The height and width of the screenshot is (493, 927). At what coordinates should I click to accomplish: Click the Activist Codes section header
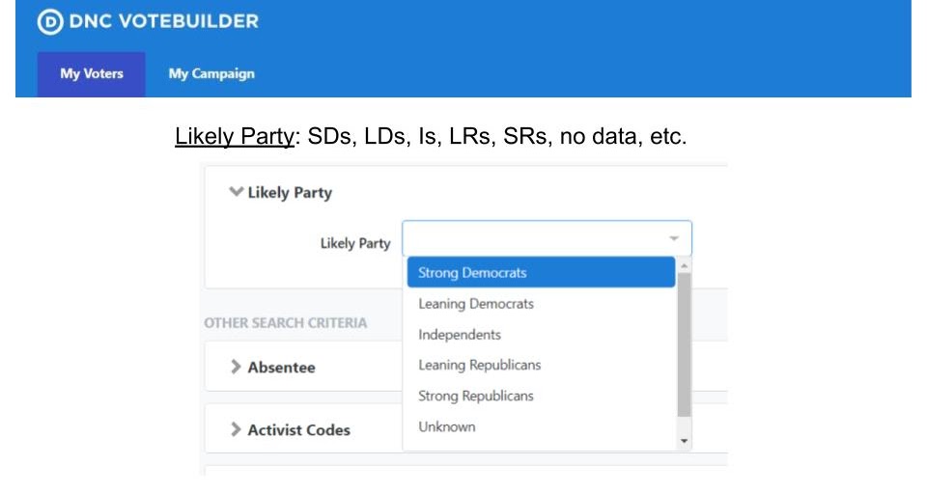click(298, 429)
